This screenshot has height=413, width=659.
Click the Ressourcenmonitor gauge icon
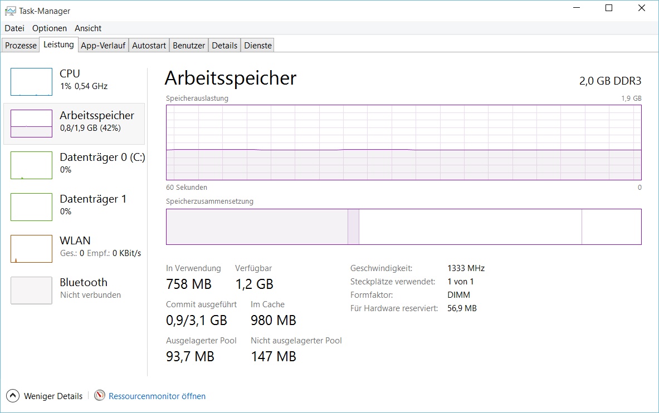tap(100, 396)
